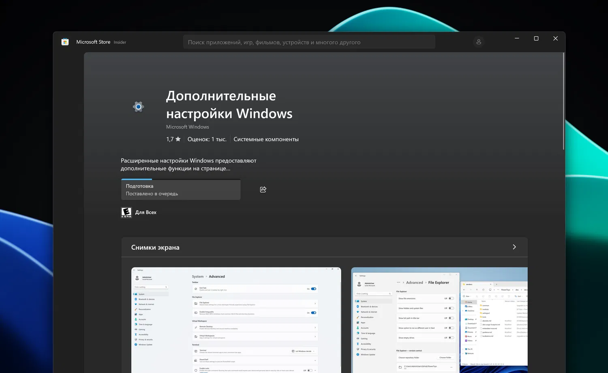The height and width of the screenshot is (373, 608).
Task: Click the "Поставлено в очередь" status text
Action: [x=152, y=194]
